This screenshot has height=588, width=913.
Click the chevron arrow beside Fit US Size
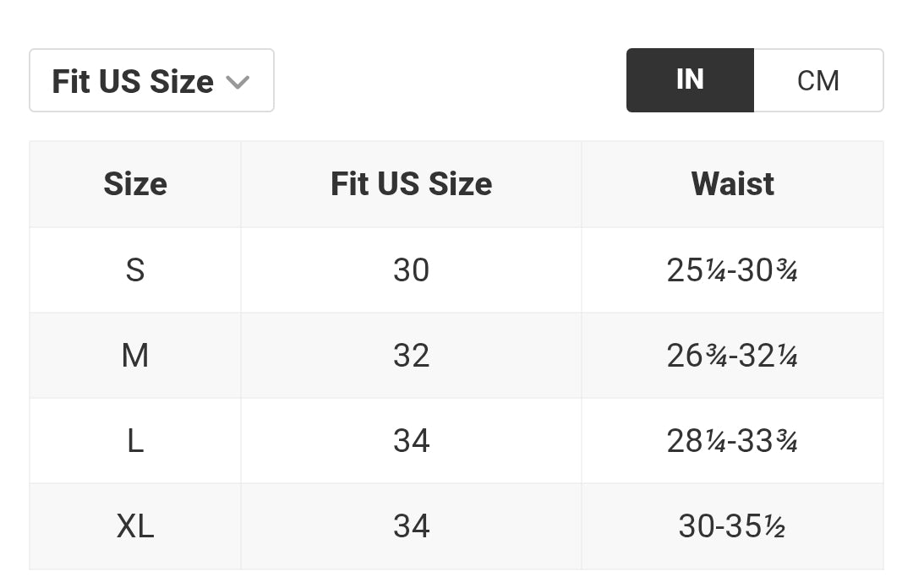click(238, 82)
